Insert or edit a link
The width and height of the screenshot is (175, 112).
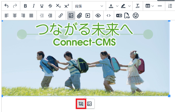point(61,15)
